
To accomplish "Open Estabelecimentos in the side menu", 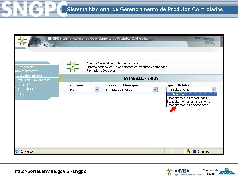I will pyautogui.click(x=37, y=75).
